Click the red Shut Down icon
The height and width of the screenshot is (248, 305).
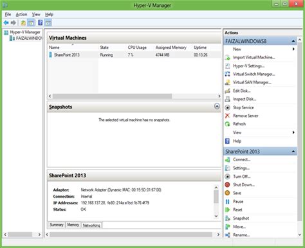[227, 184]
